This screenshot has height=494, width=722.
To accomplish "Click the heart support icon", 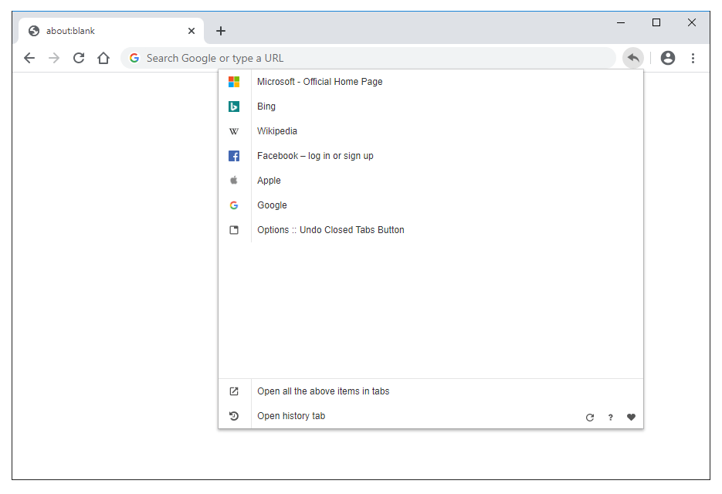I will pyautogui.click(x=632, y=417).
